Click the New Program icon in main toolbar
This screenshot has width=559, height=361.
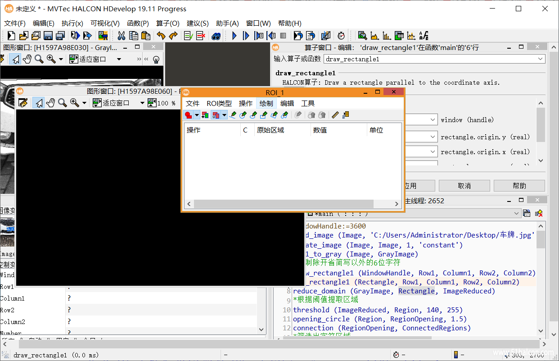pos(11,36)
